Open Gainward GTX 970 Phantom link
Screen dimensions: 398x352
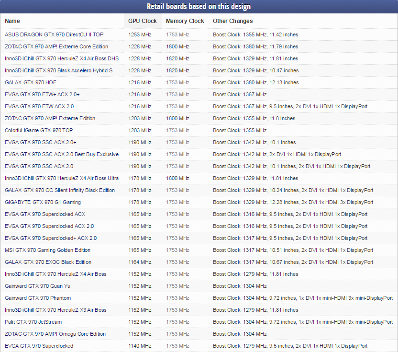(38, 297)
